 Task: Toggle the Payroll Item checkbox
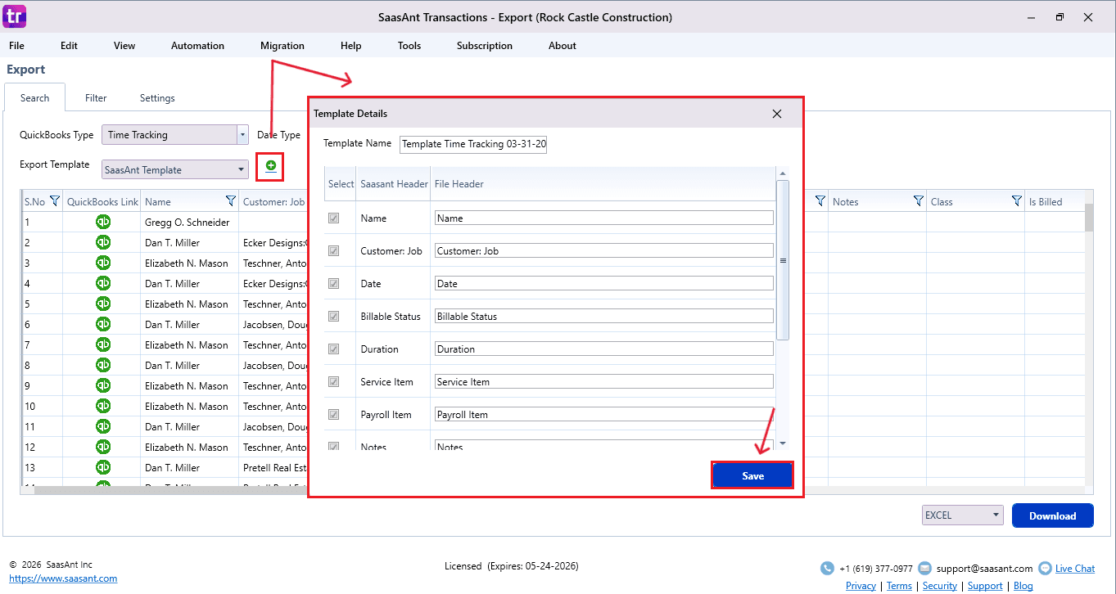(x=333, y=415)
